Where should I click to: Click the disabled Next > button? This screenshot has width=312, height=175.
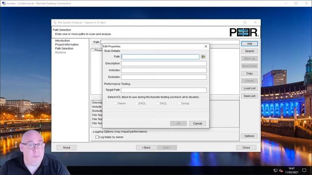tap(167, 148)
